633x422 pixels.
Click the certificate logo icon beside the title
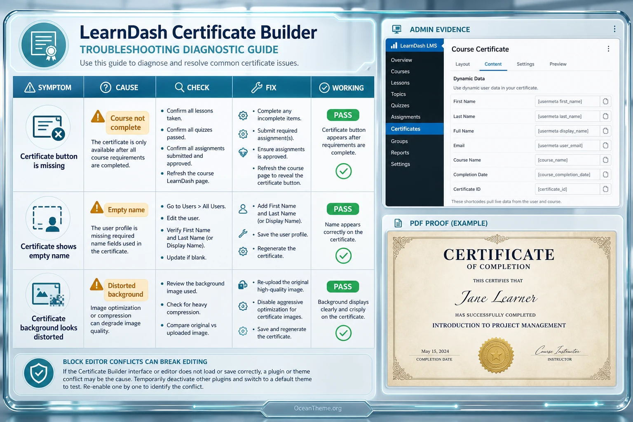[x=44, y=45]
